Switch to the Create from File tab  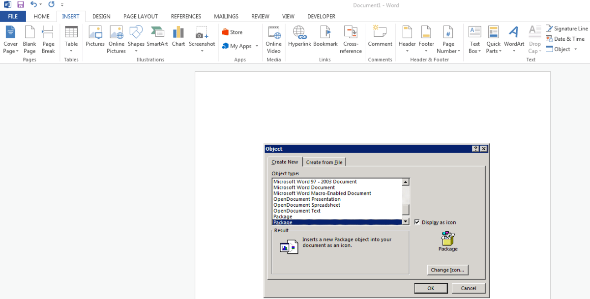pos(324,163)
